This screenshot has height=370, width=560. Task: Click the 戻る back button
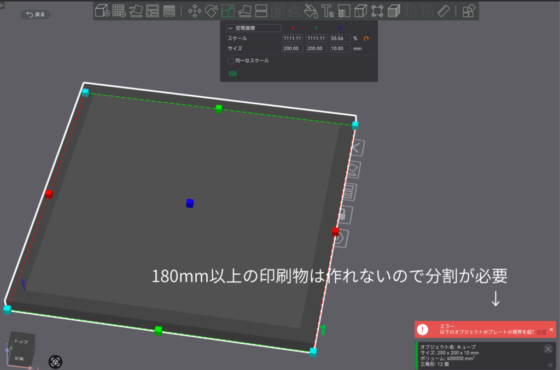(x=36, y=14)
